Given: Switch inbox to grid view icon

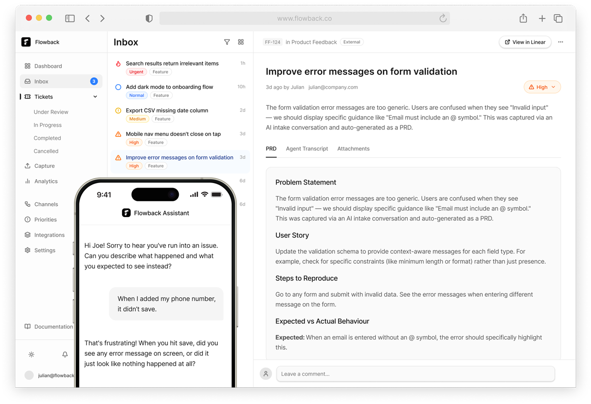Looking at the screenshot, I should point(241,42).
